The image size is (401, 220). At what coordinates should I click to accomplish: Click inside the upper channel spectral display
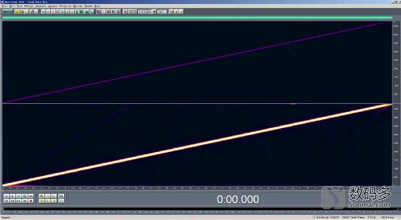click(x=197, y=62)
